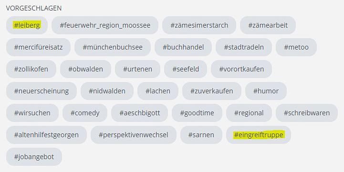Add the #feuerwehr_region_moossee suggested tag
Screen dimensions: 344x172
105,25
